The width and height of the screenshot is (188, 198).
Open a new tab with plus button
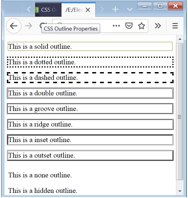point(115,10)
